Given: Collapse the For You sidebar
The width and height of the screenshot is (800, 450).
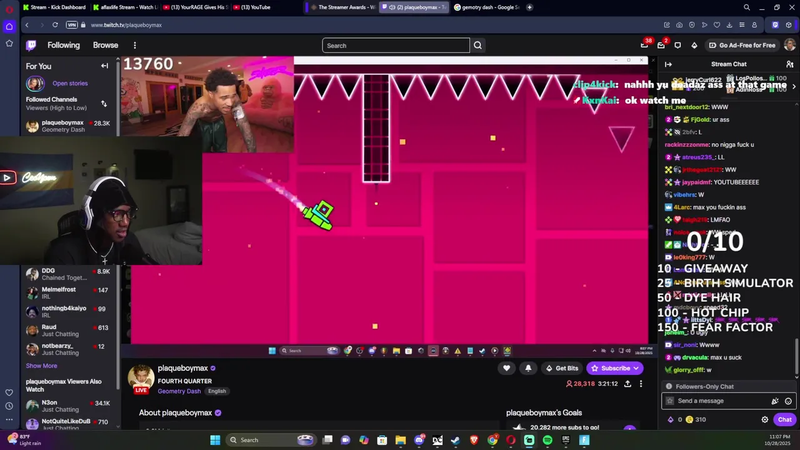Looking at the screenshot, I should (x=104, y=66).
